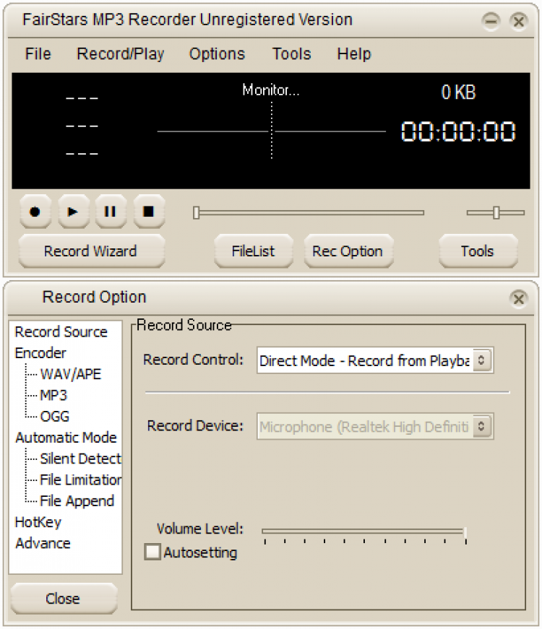The height and width of the screenshot is (629, 542).
Task: Select File Append tree item
Action: coord(77,501)
